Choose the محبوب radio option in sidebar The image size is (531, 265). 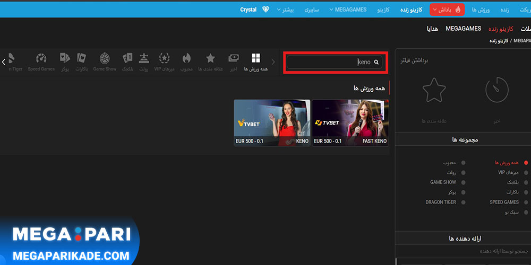463,163
